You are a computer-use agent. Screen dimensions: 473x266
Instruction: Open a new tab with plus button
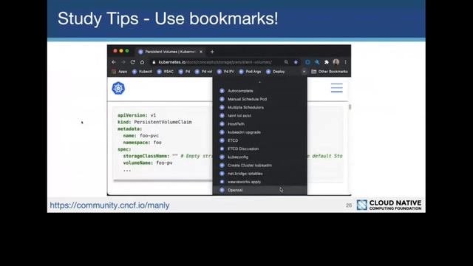point(212,52)
